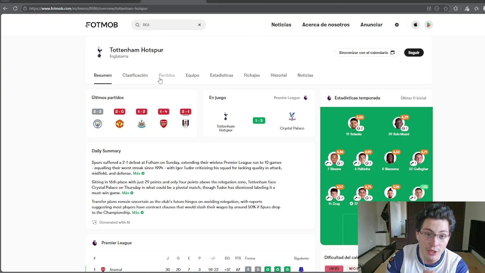Open the Historial tab
485x273 pixels.
point(278,75)
